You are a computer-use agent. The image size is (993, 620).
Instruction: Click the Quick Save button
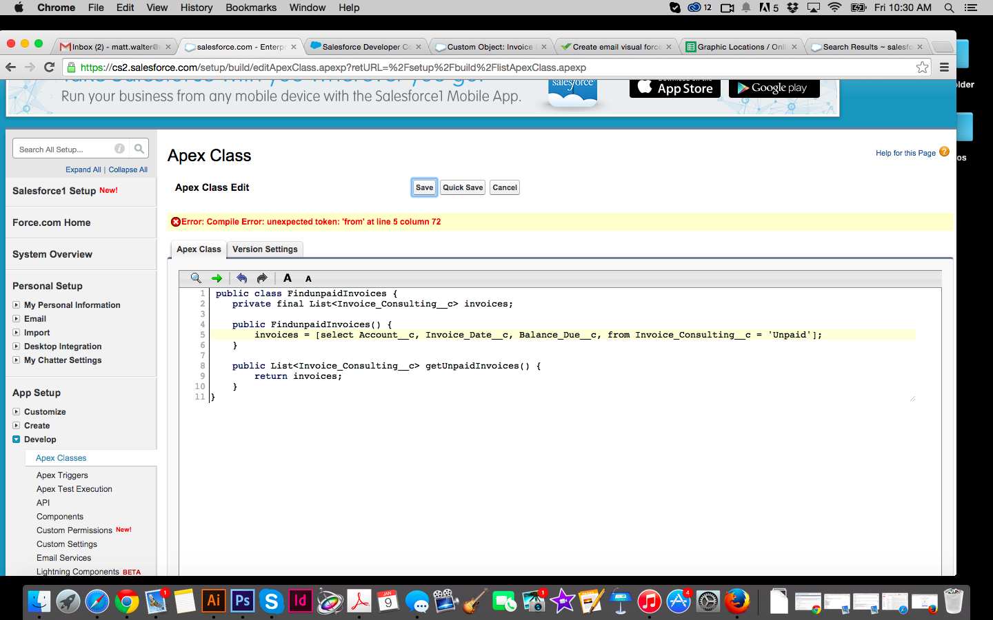463,187
